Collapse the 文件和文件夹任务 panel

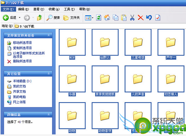[x=49, y=35]
